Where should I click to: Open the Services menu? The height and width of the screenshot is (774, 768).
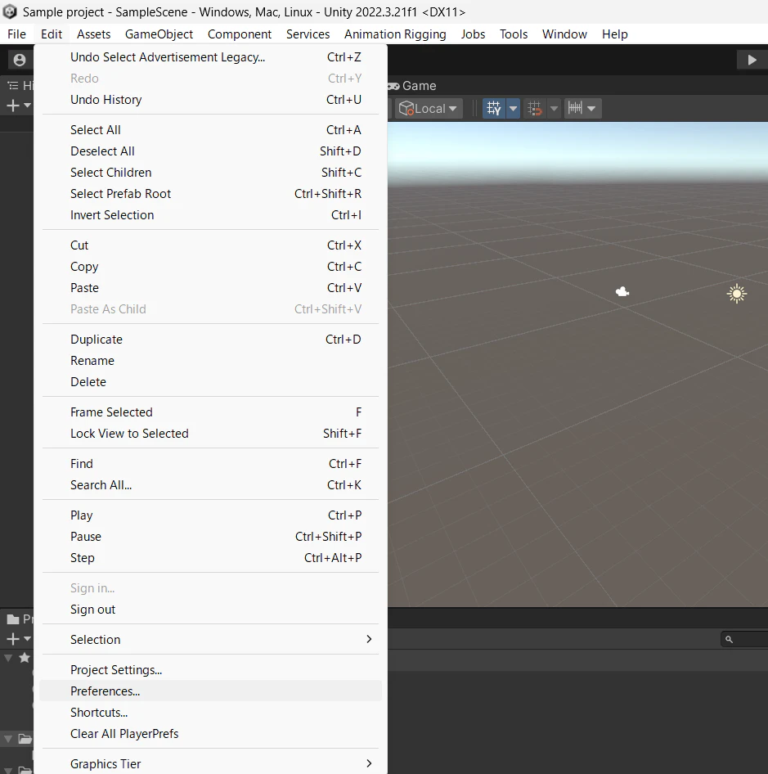click(x=308, y=34)
